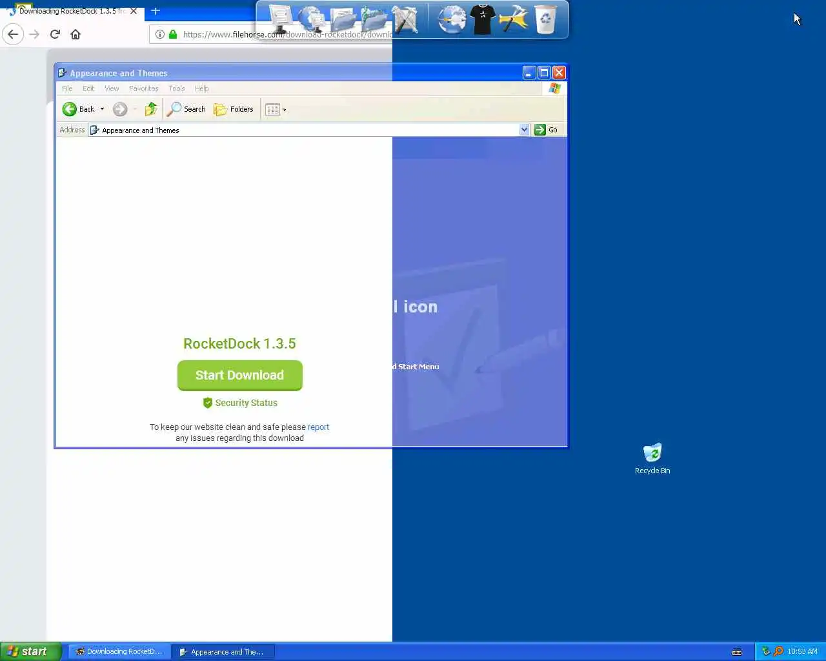Close the Downloading RocketDock tab
This screenshot has width=826, height=661.
134,11
